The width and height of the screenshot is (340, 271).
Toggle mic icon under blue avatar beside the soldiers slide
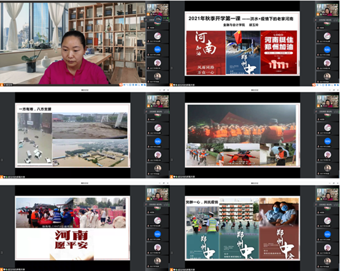(x=319, y=147)
